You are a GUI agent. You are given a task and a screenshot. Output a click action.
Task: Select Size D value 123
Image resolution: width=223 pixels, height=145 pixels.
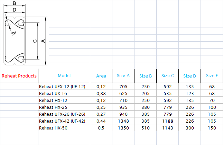click(x=190, y=93)
